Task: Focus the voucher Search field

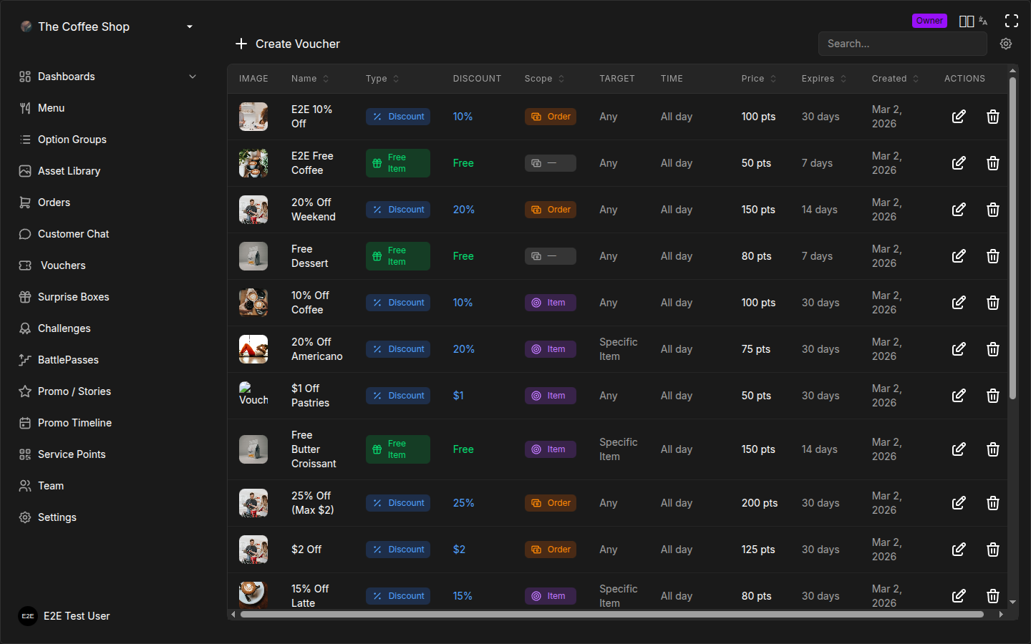Action: 902,44
